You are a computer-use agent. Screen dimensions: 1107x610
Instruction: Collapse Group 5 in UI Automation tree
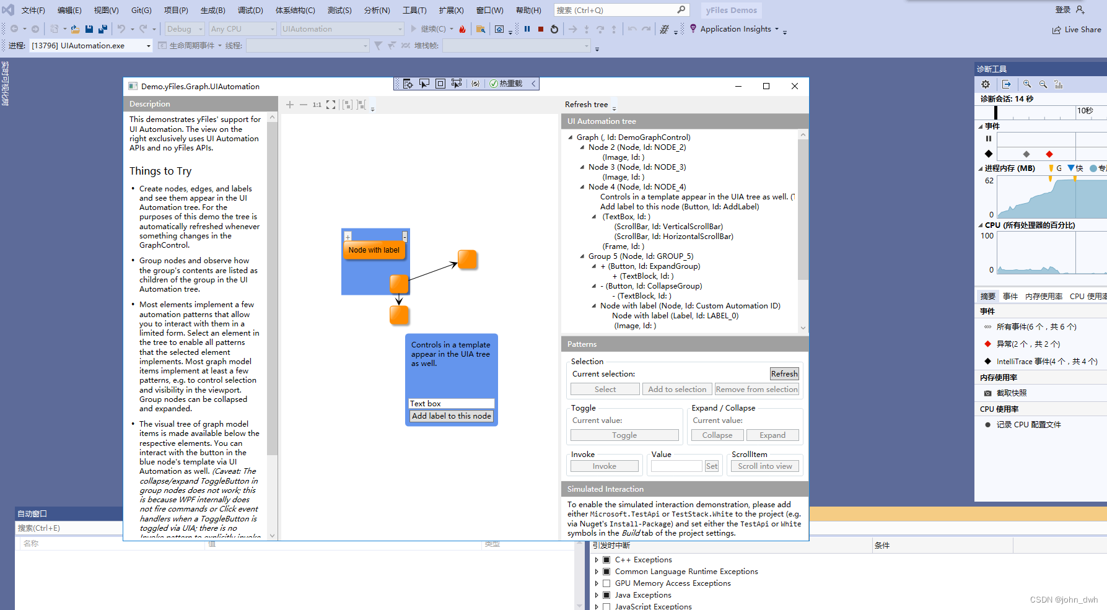click(x=582, y=256)
